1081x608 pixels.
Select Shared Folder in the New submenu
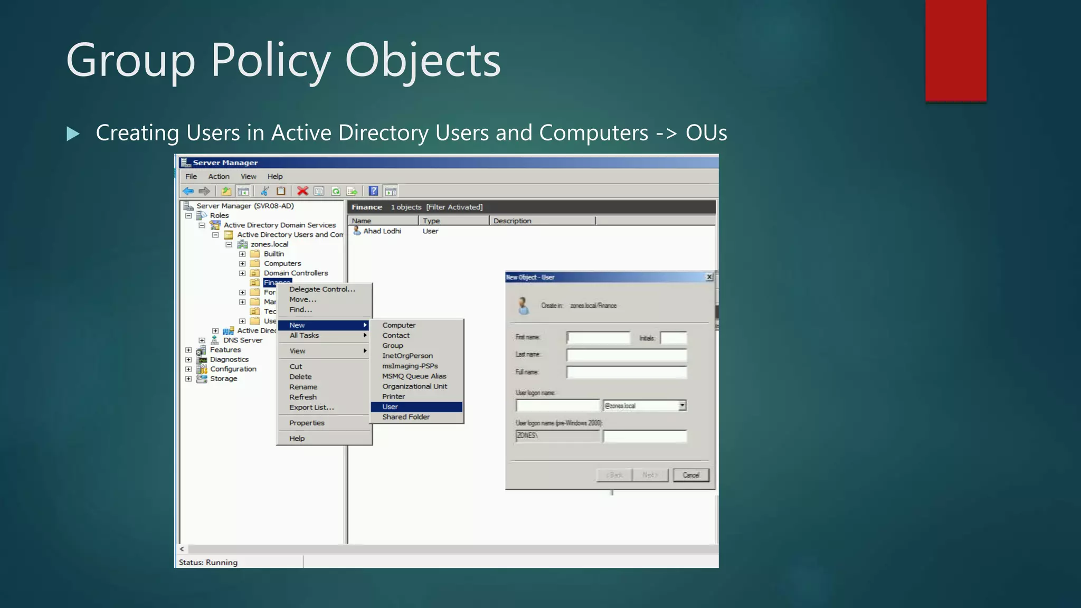click(x=416, y=417)
